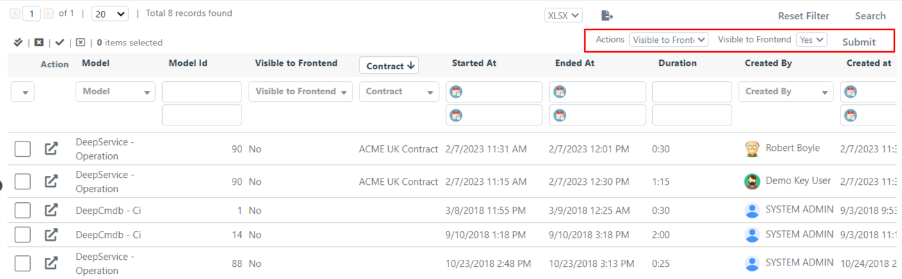Click the select-all double checkmark icon
Image resolution: width=902 pixels, height=279 pixels.
(x=18, y=42)
